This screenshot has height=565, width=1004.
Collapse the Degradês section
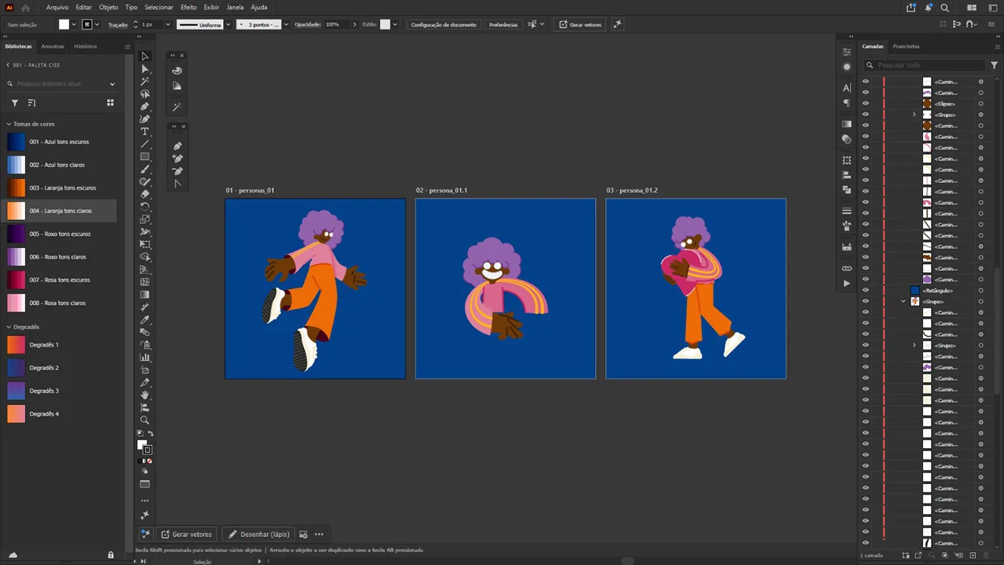pos(9,327)
